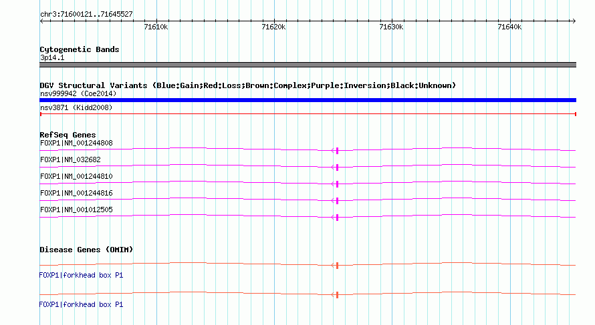The height and width of the screenshot is (325, 595).
Task: Click the blue nsv999942 gain variant bar
Action: (308, 100)
